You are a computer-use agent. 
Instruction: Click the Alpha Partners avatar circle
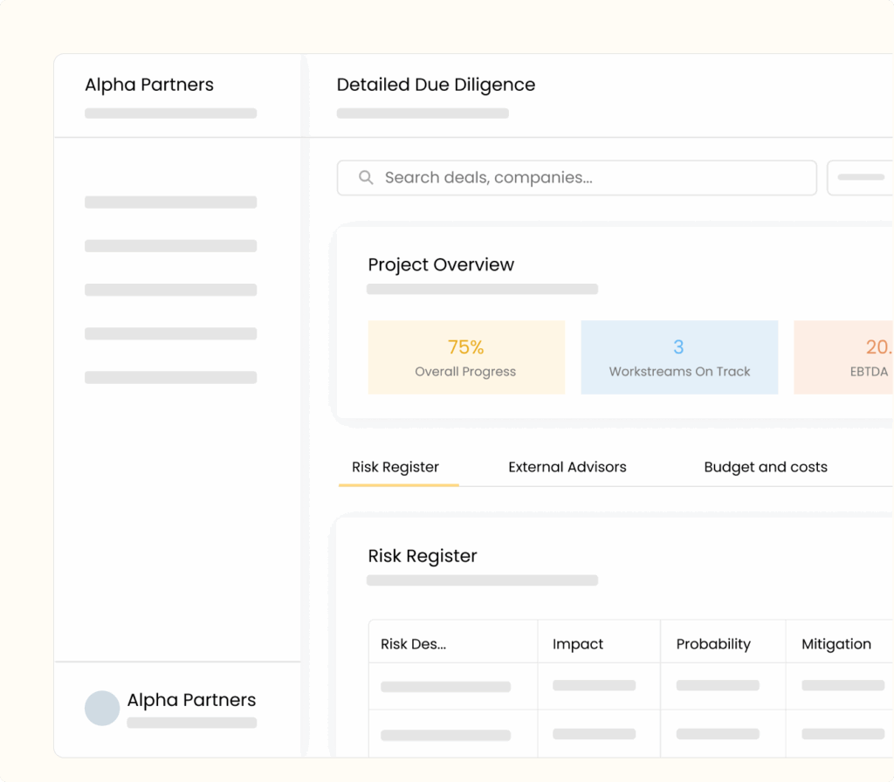[x=102, y=709]
